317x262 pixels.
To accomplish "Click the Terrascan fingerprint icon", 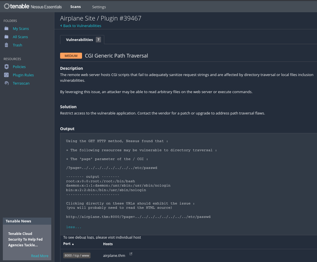I will [x=7, y=83].
